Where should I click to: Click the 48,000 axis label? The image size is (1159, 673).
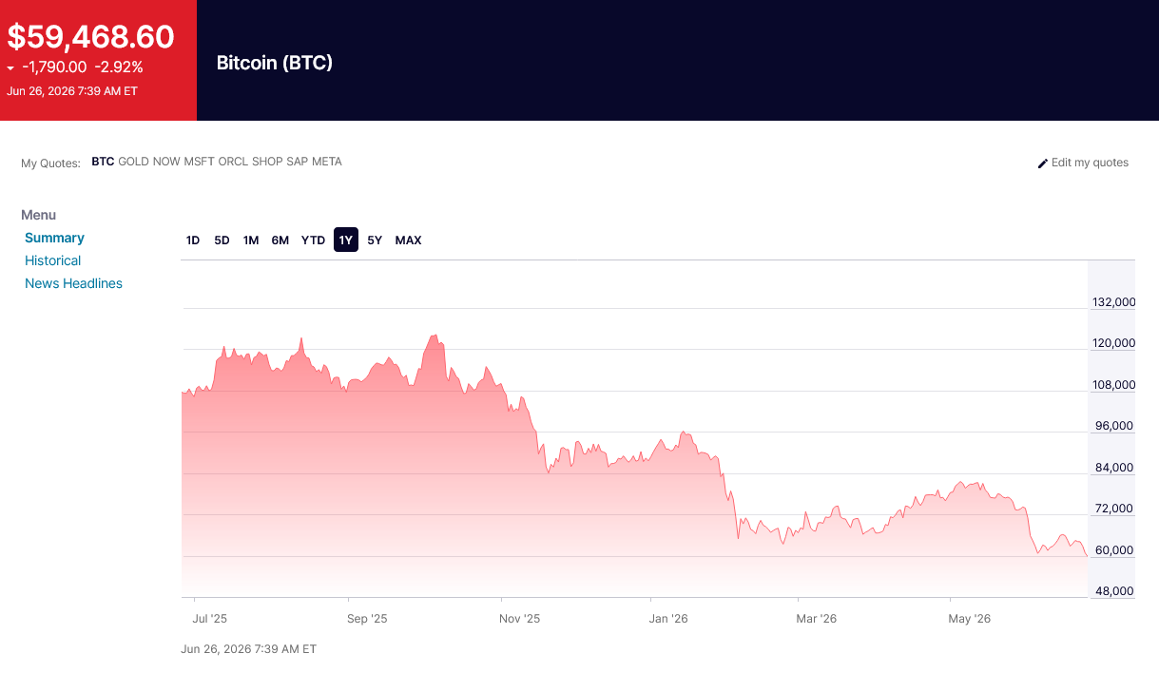pos(1113,591)
